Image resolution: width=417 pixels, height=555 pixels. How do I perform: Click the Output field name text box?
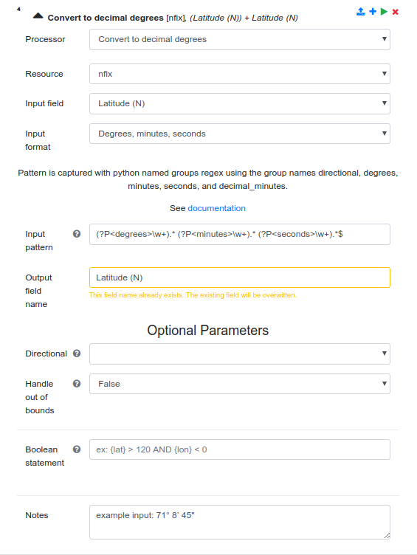pyautogui.click(x=240, y=277)
